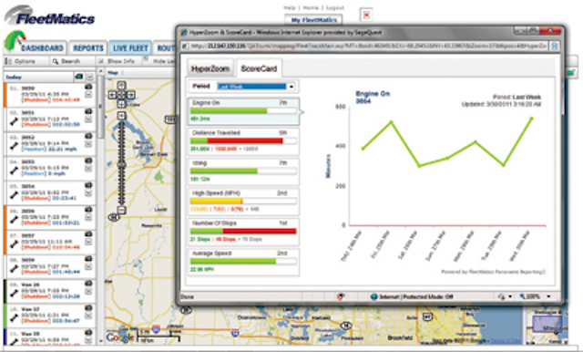Screen dimensions: 583x352
Task: Expand the dropdown on vehicle row 3056
Action: [88, 218]
